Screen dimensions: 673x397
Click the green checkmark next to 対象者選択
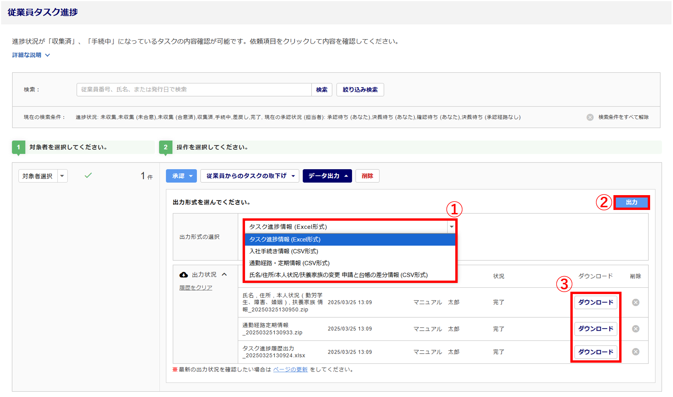coord(88,175)
